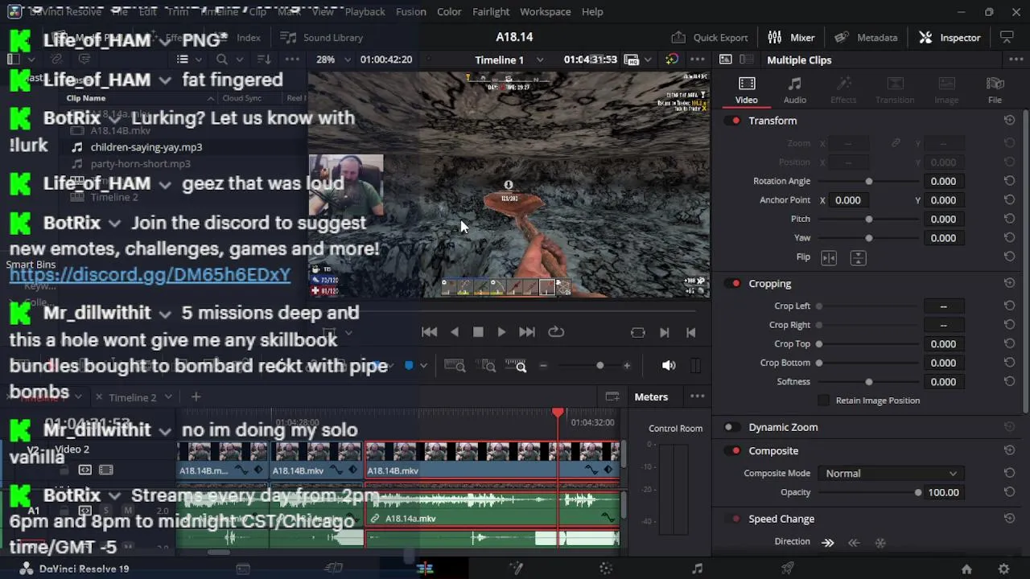Set freeze frame speed direction
Screen dimensions: 1030x579
[880, 542]
